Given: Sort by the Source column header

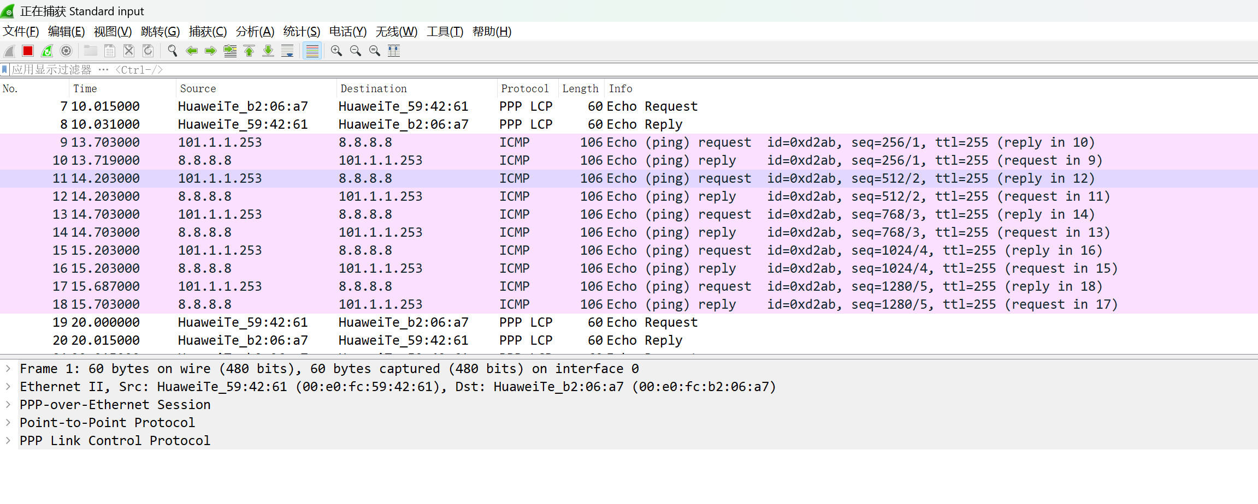Looking at the screenshot, I should 198,88.
